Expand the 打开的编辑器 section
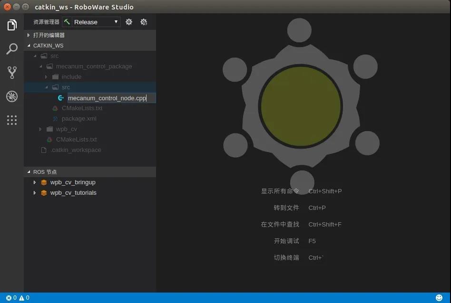Viewport: 451px width, 303px height. [28, 35]
